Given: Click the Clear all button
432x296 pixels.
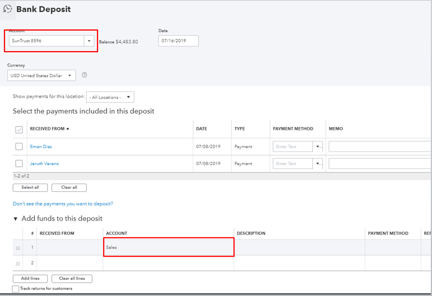Looking at the screenshot, I should click(x=69, y=188).
